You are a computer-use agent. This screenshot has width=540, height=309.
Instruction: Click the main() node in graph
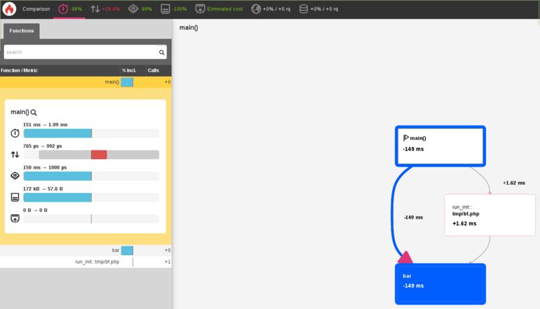pos(440,146)
